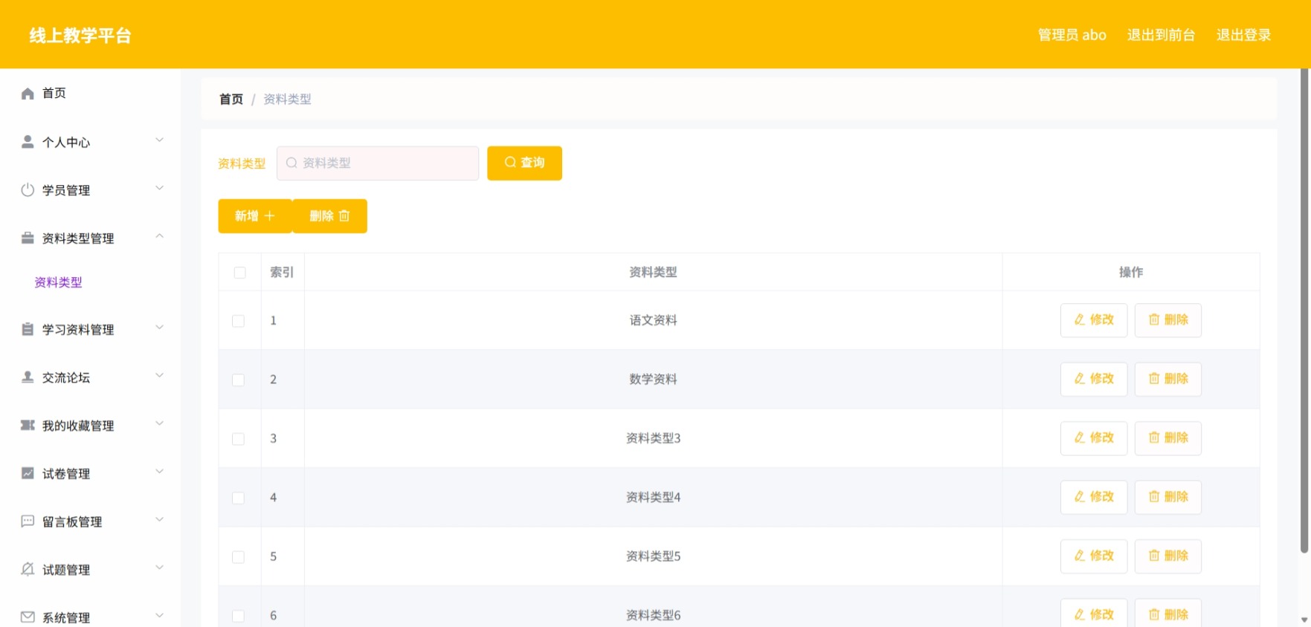The image size is (1311, 627).
Task: Tick the checkbox for 资料类型6
Action: coord(238,616)
